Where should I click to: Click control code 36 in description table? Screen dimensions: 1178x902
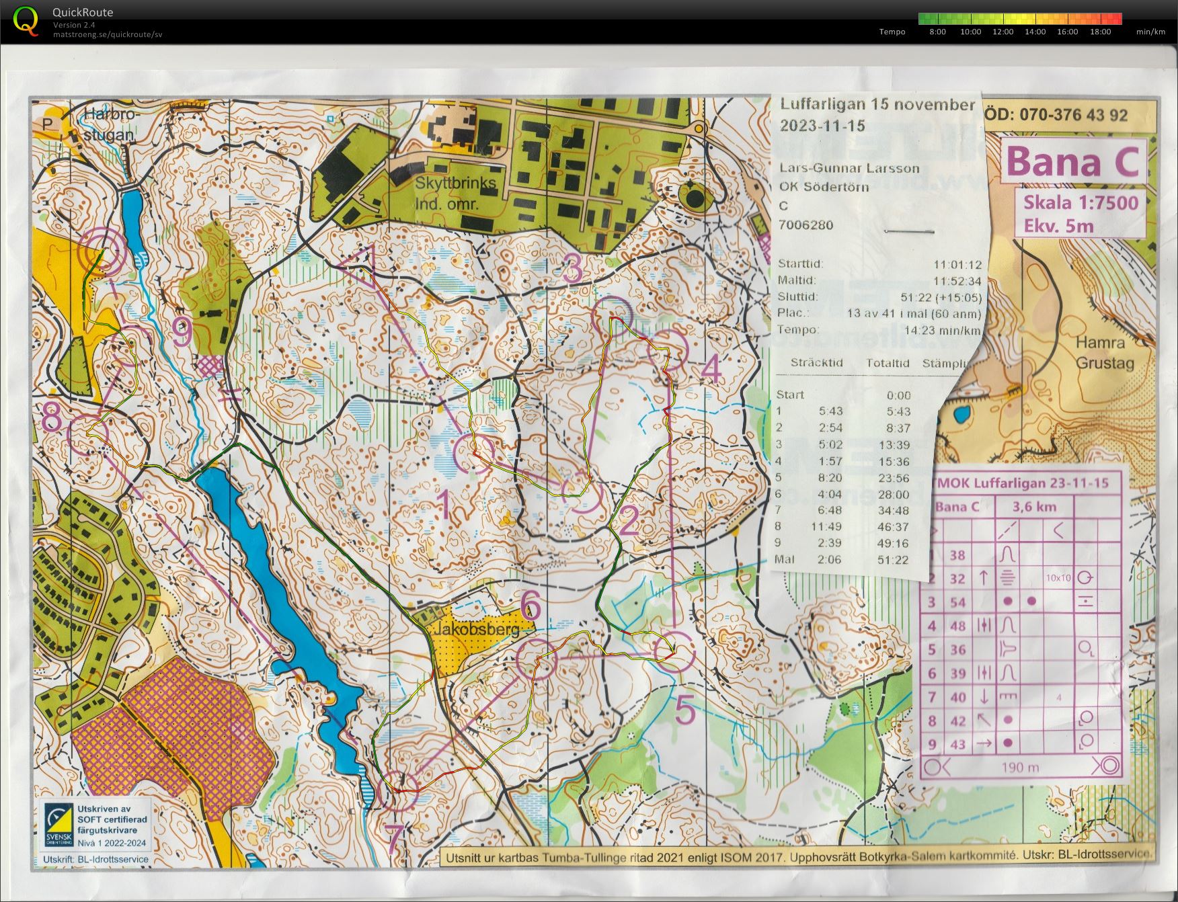957,650
